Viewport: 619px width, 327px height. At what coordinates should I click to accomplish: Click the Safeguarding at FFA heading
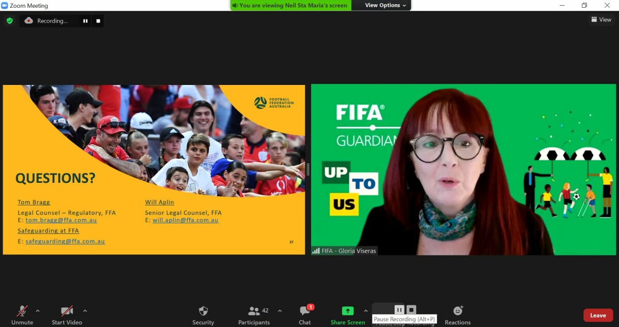click(48, 231)
